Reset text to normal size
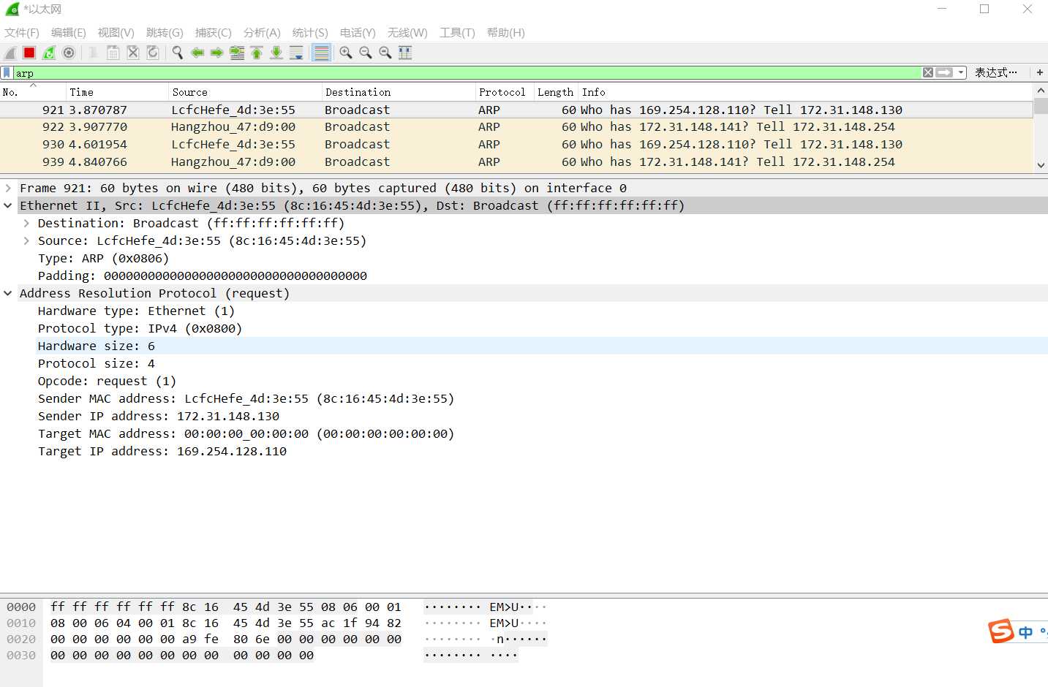This screenshot has width=1048, height=687. click(x=385, y=53)
